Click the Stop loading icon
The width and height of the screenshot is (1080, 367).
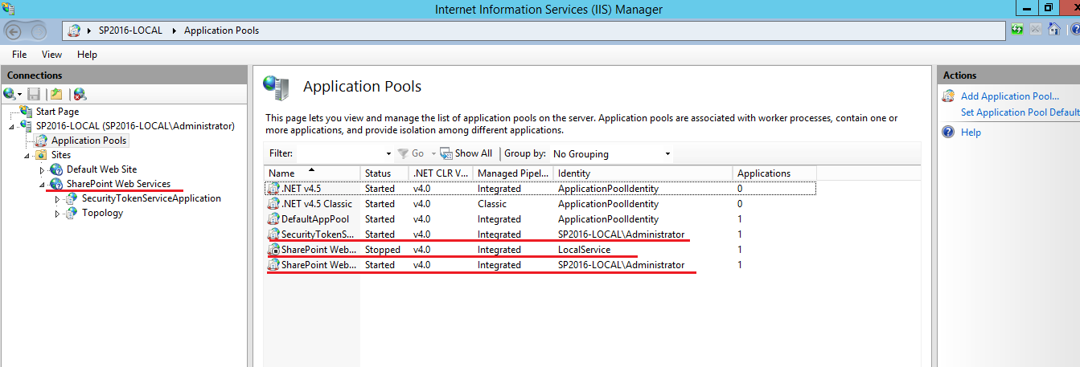(1036, 30)
